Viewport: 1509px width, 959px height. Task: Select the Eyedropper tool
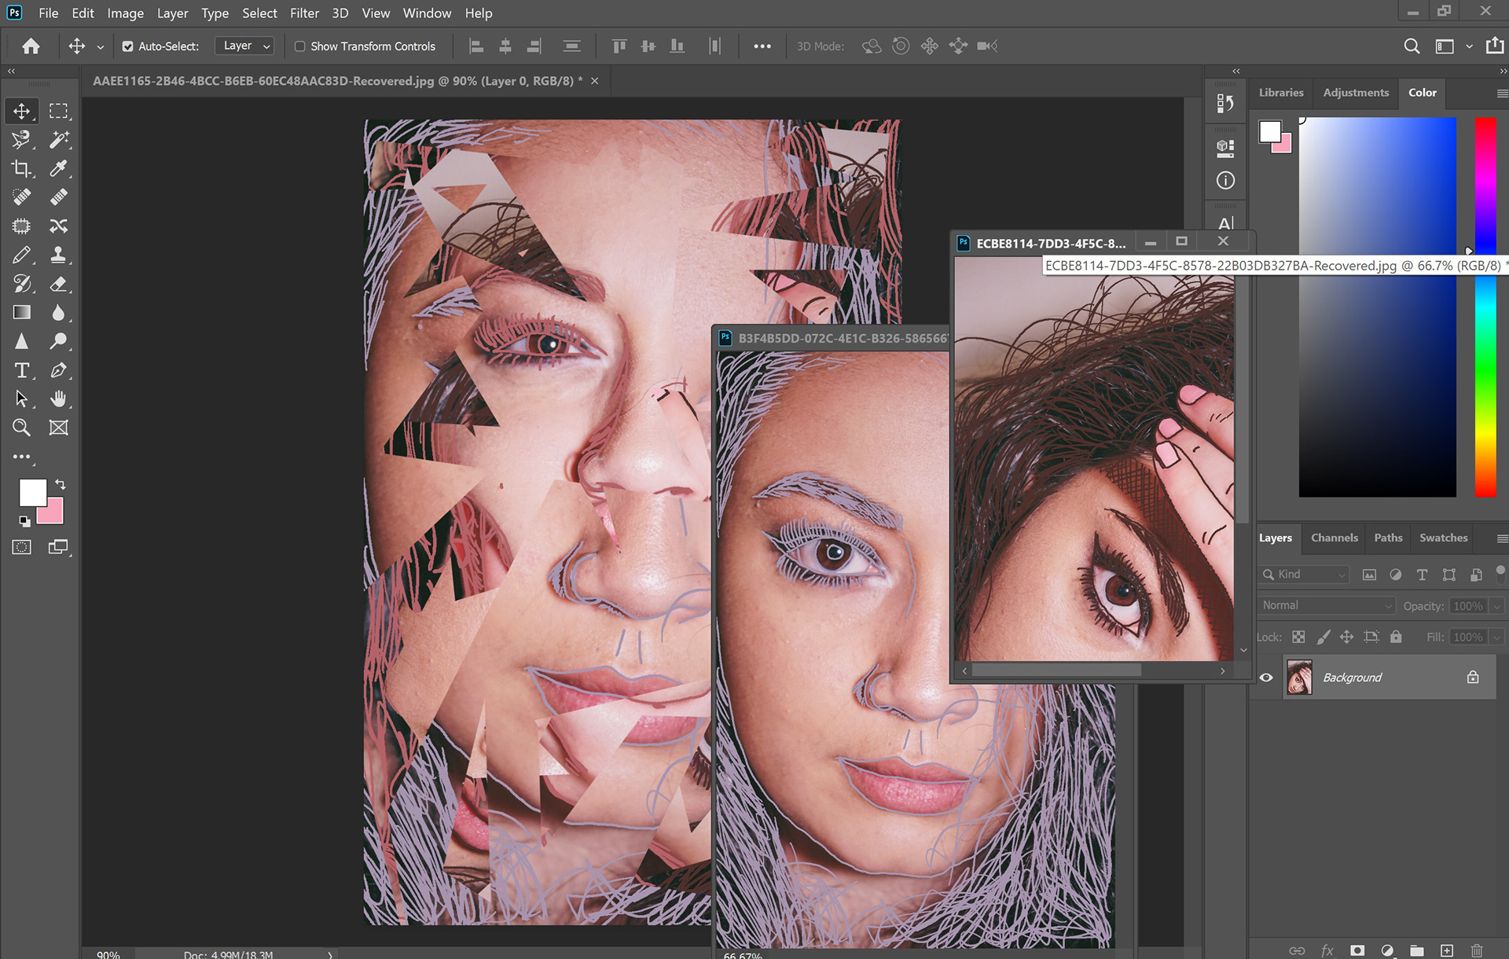tap(59, 169)
